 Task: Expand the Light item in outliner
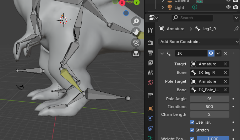click(163, 7)
